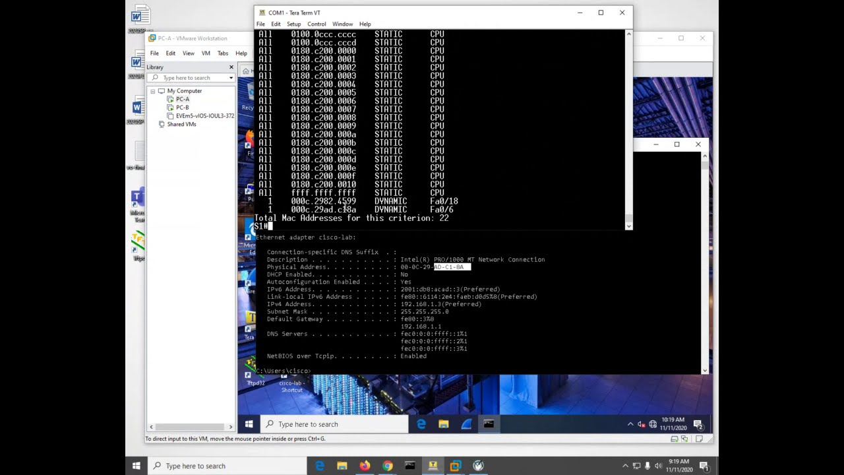
Task: Open File Explorer in the guest VM taskbar
Action: point(444,424)
